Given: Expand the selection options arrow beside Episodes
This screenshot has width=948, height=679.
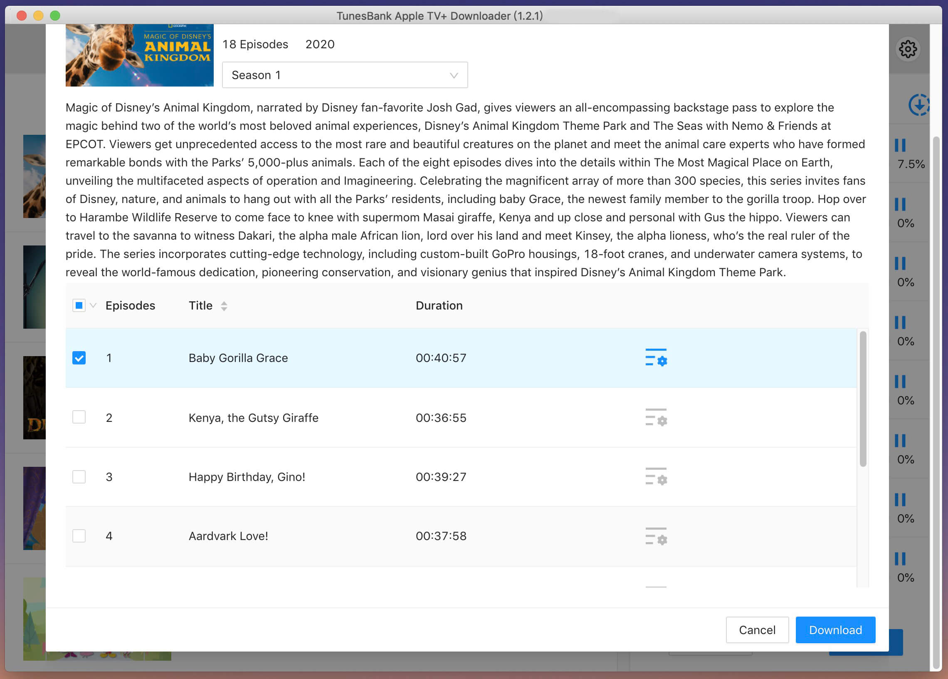Looking at the screenshot, I should pyautogui.click(x=93, y=306).
